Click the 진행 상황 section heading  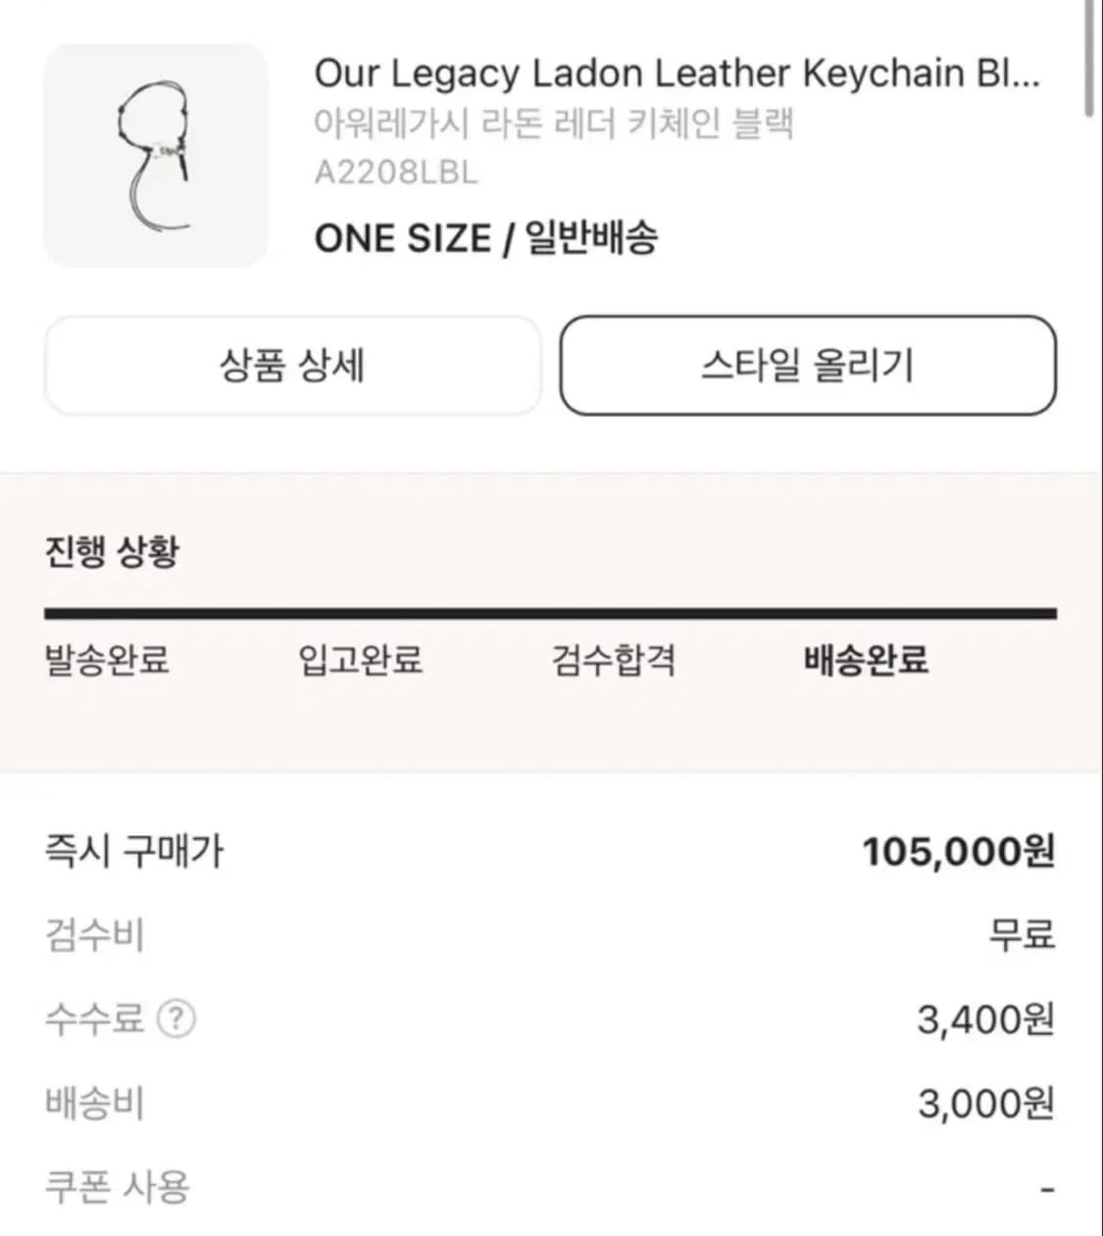pyautogui.click(x=112, y=551)
